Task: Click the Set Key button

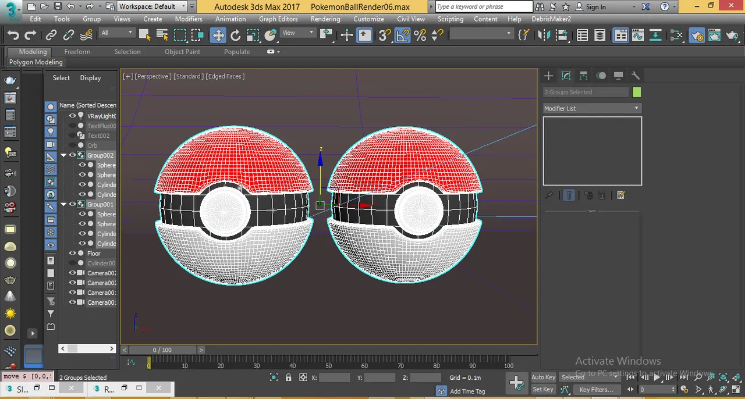Action: [543, 389]
